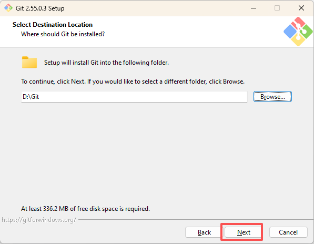The width and height of the screenshot is (314, 244).
Task: Go Back to the previous setup page
Action: [x=204, y=232]
